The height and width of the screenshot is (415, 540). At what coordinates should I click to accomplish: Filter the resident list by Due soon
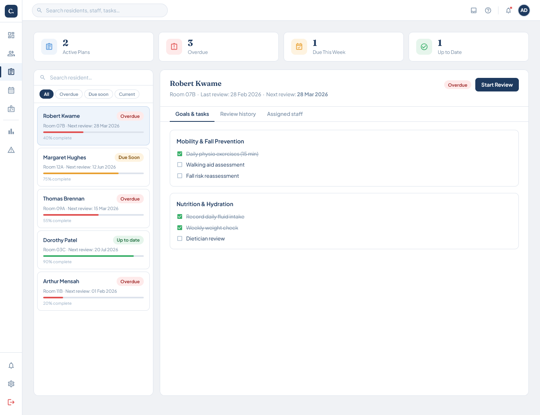coord(99,94)
